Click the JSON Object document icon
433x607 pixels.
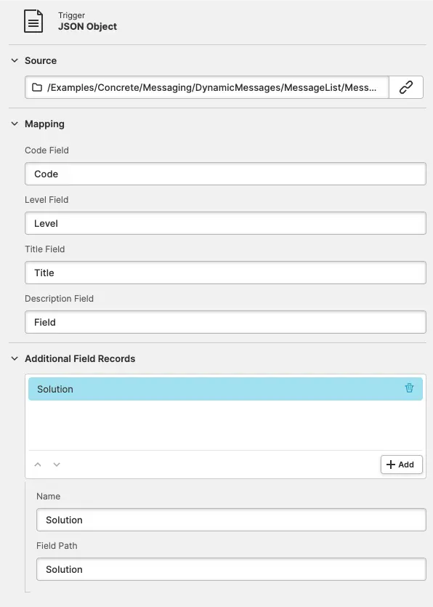tap(33, 21)
